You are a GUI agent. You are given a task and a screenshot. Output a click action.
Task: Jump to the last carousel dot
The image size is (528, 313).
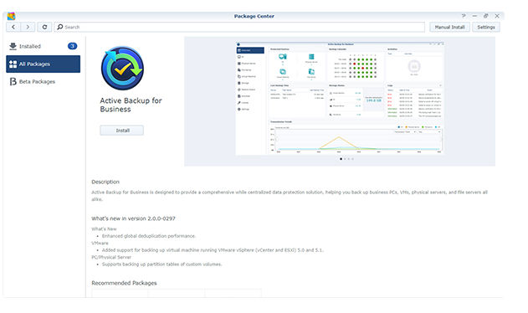tap(352, 159)
